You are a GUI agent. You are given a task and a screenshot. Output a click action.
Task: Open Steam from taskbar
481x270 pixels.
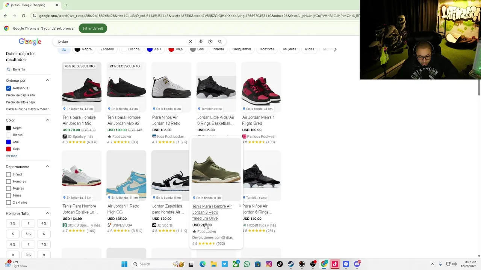(x=291, y=264)
